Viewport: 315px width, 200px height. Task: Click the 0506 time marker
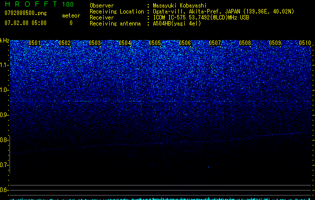coord(185,43)
